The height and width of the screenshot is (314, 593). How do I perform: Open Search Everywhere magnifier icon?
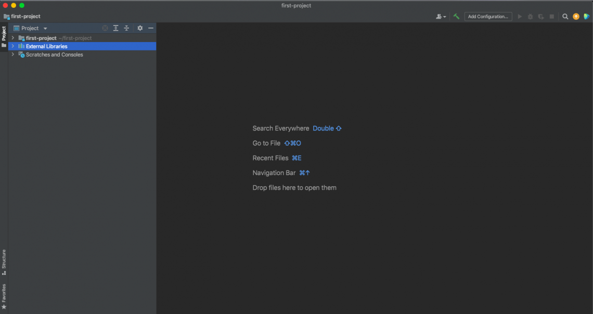pyautogui.click(x=565, y=16)
